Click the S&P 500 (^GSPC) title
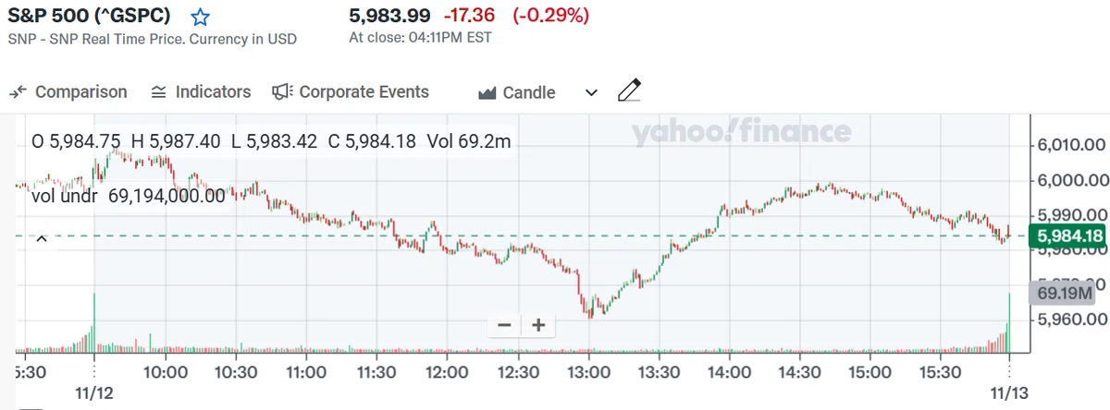1110x410 pixels. tap(94, 17)
